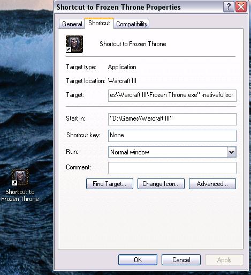
Task: Click the 'Target type:' label
Action: coord(81,67)
